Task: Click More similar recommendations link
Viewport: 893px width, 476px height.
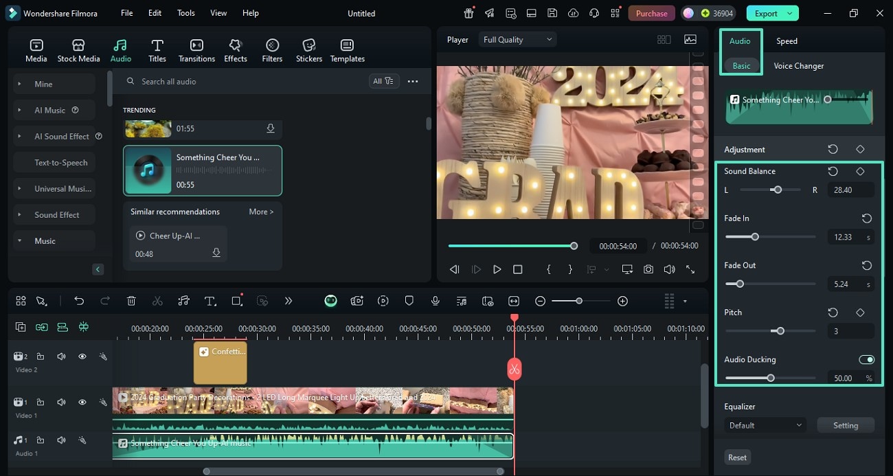Action: 261,212
